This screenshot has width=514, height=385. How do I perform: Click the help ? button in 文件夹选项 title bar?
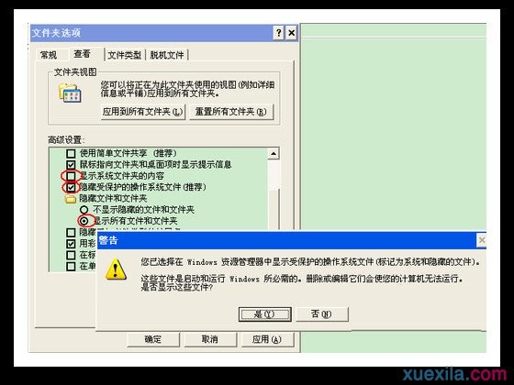(x=279, y=33)
